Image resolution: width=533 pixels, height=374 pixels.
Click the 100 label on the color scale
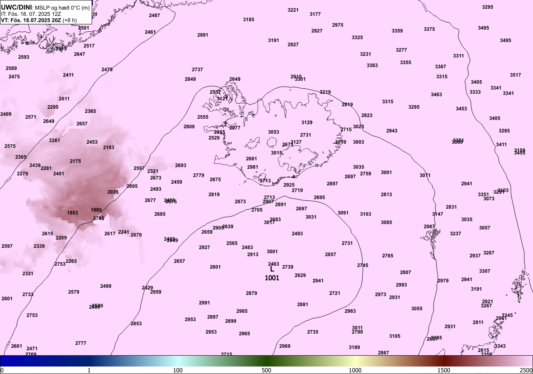tap(178, 370)
